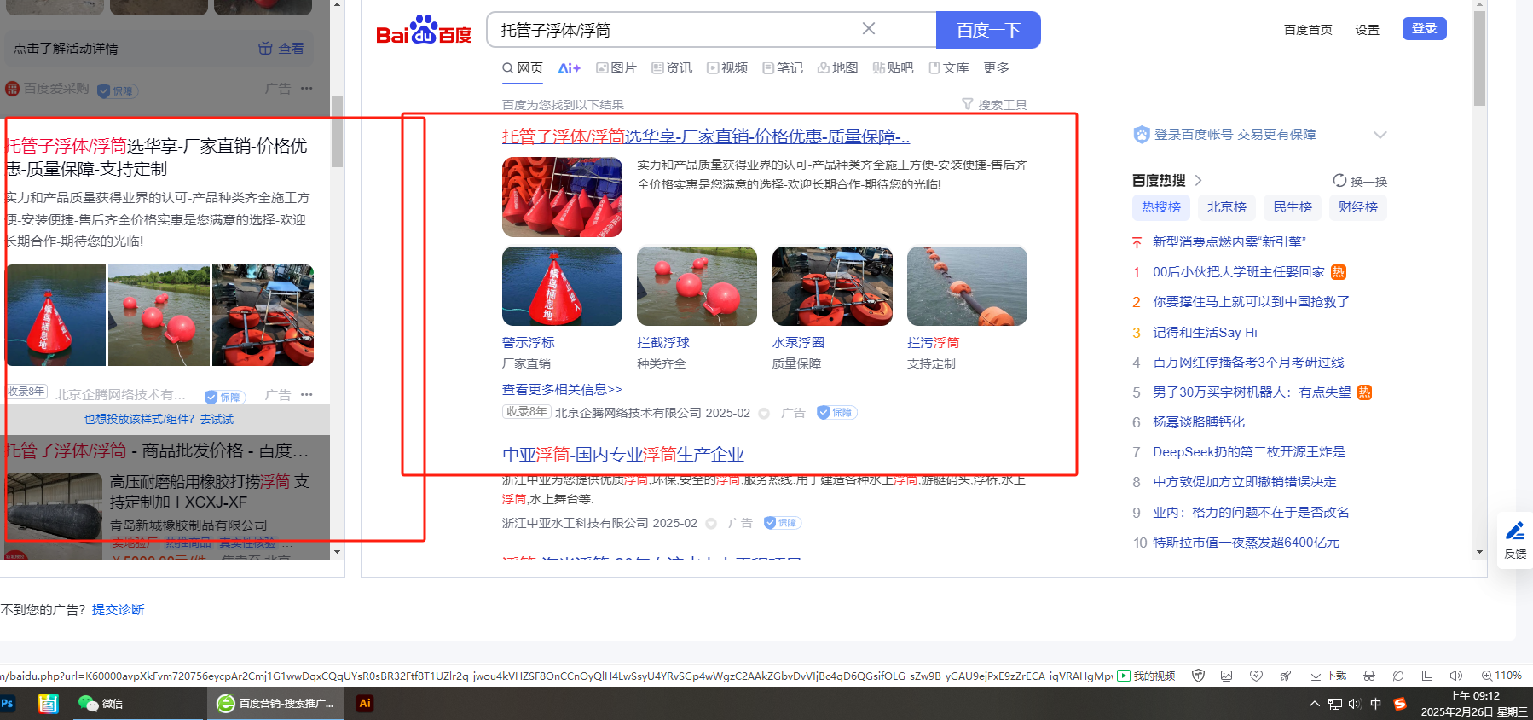This screenshot has width=1533, height=720.
Task: Click the 百度一下 search button
Action: click(x=988, y=30)
